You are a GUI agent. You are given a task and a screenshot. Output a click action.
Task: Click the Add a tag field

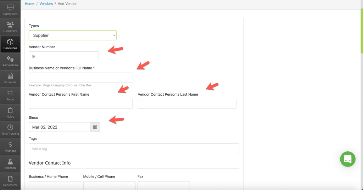pos(134,149)
